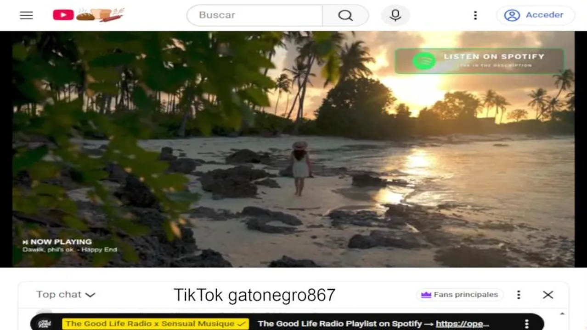
Task: Click the YouTube logo with bread doodle
Action: (x=88, y=15)
